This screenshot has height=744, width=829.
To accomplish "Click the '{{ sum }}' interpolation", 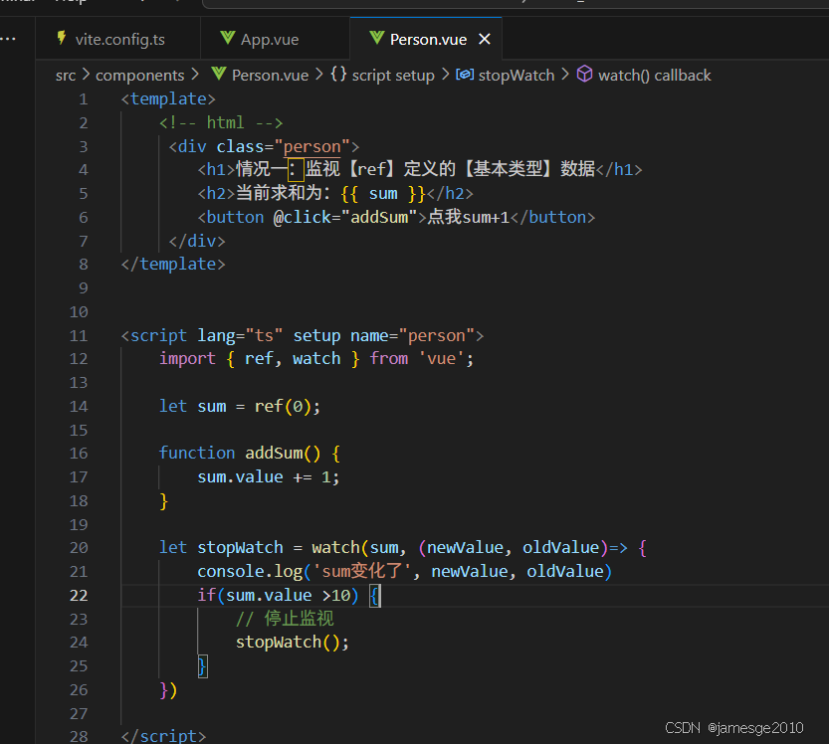I will pos(383,193).
